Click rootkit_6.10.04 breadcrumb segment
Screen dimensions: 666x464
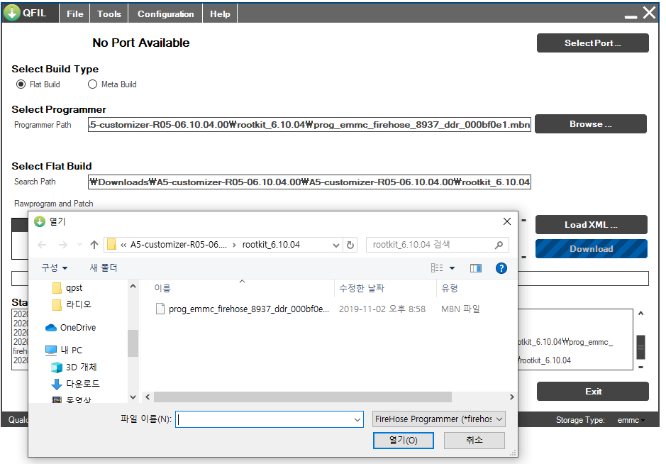click(x=271, y=245)
